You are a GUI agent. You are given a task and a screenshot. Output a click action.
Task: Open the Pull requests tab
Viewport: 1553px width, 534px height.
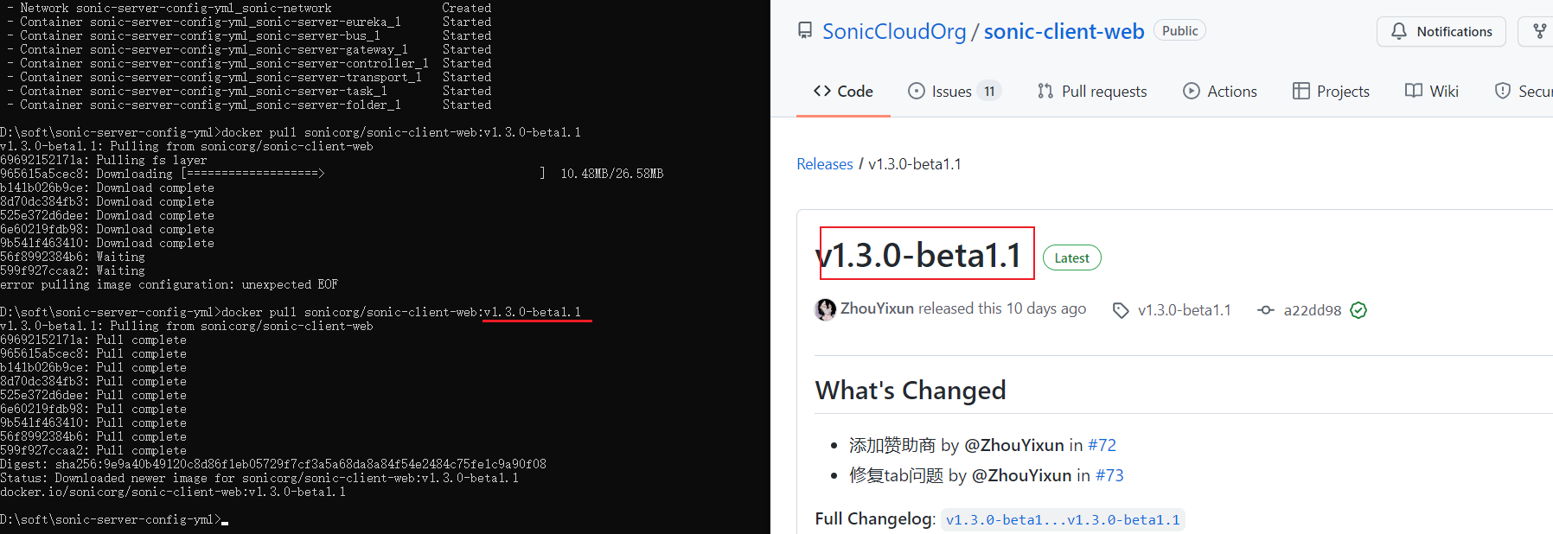1092,91
